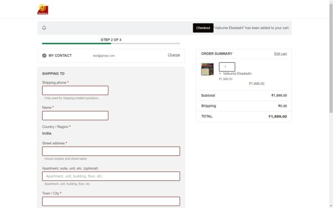333x208 pixels.
Task: Click the notification bell icon
Action: tap(44, 28)
